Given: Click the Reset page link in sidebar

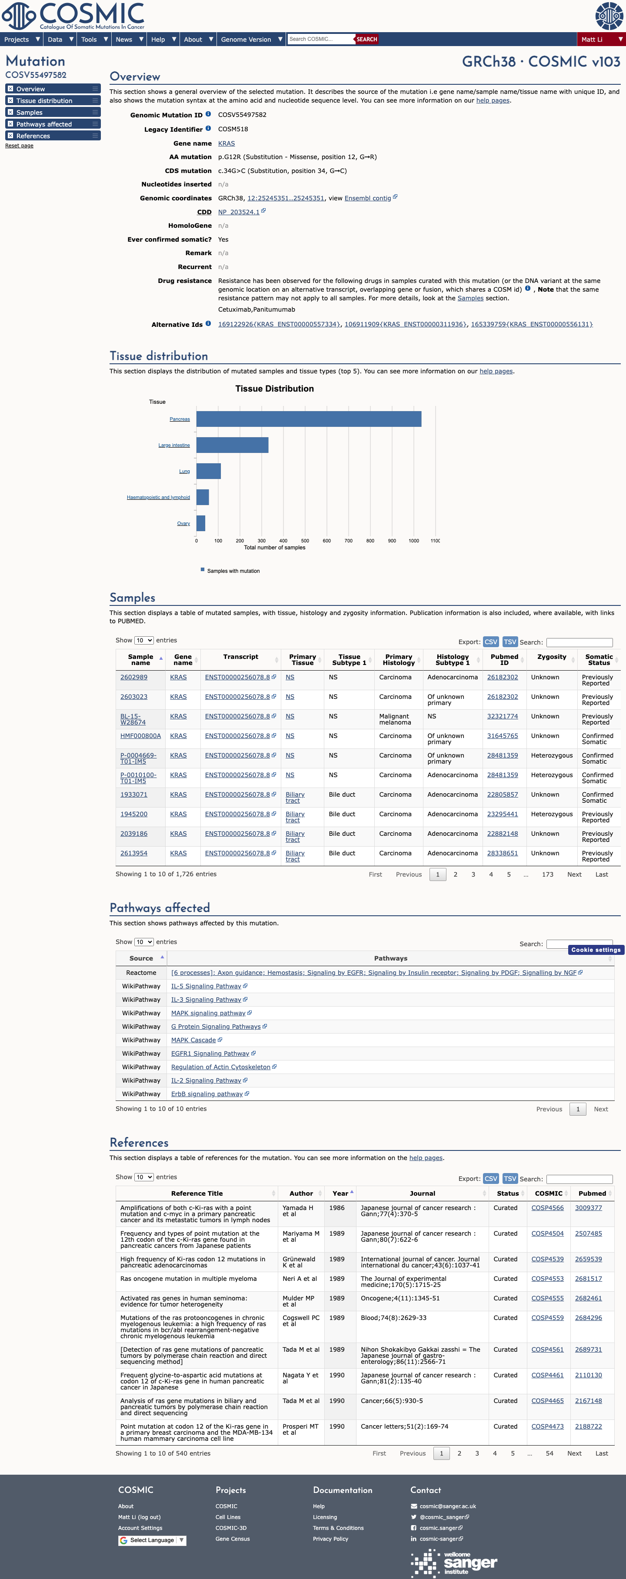Looking at the screenshot, I should [x=19, y=145].
